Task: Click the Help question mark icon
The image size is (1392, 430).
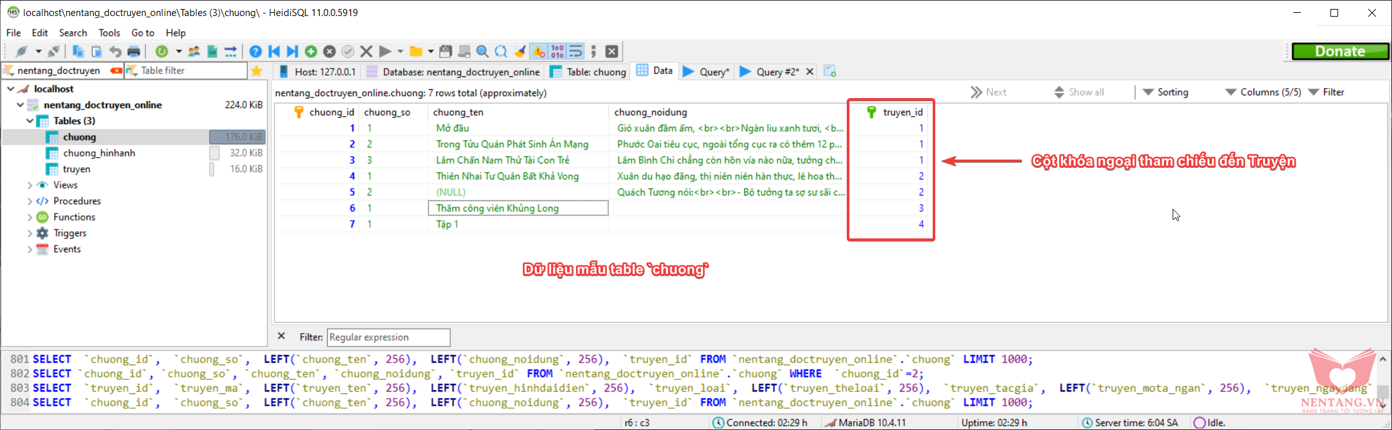Action: point(255,51)
